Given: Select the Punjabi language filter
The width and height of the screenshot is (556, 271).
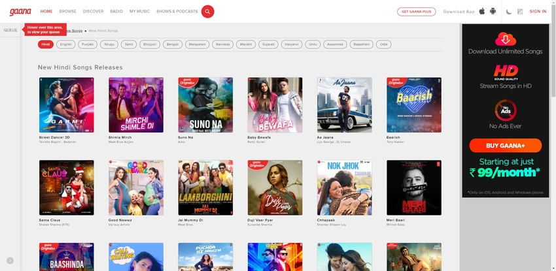Looking at the screenshot, I should (88, 44).
